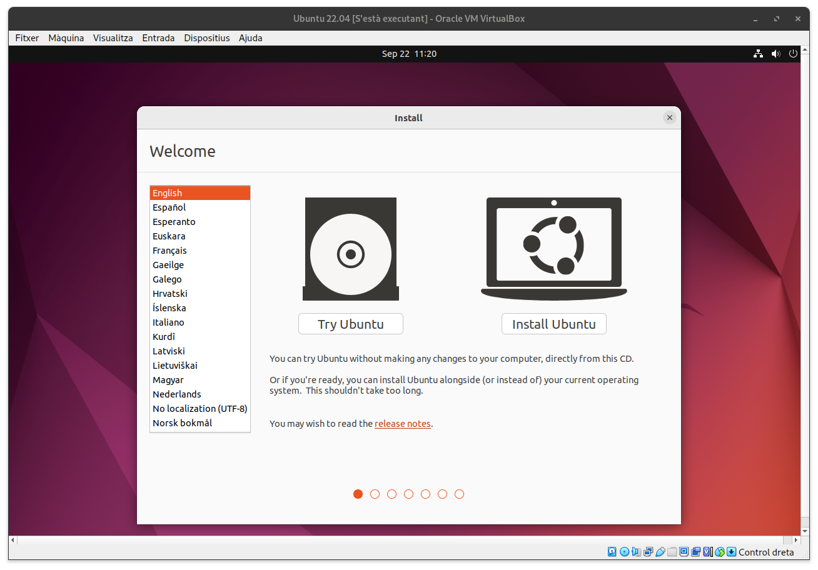
Task: Click the network adapter status icon in VirtualBox bar
Action: pos(648,552)
